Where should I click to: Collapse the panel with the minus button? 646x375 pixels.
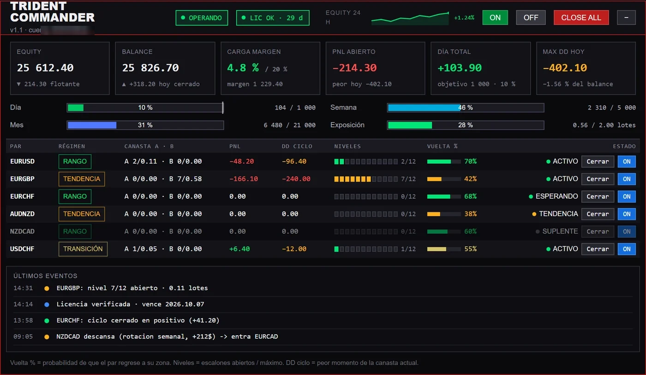click(626, 18)
